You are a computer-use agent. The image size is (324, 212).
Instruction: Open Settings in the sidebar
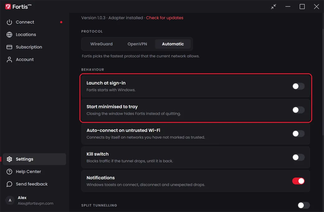click(x=35, y=159)
